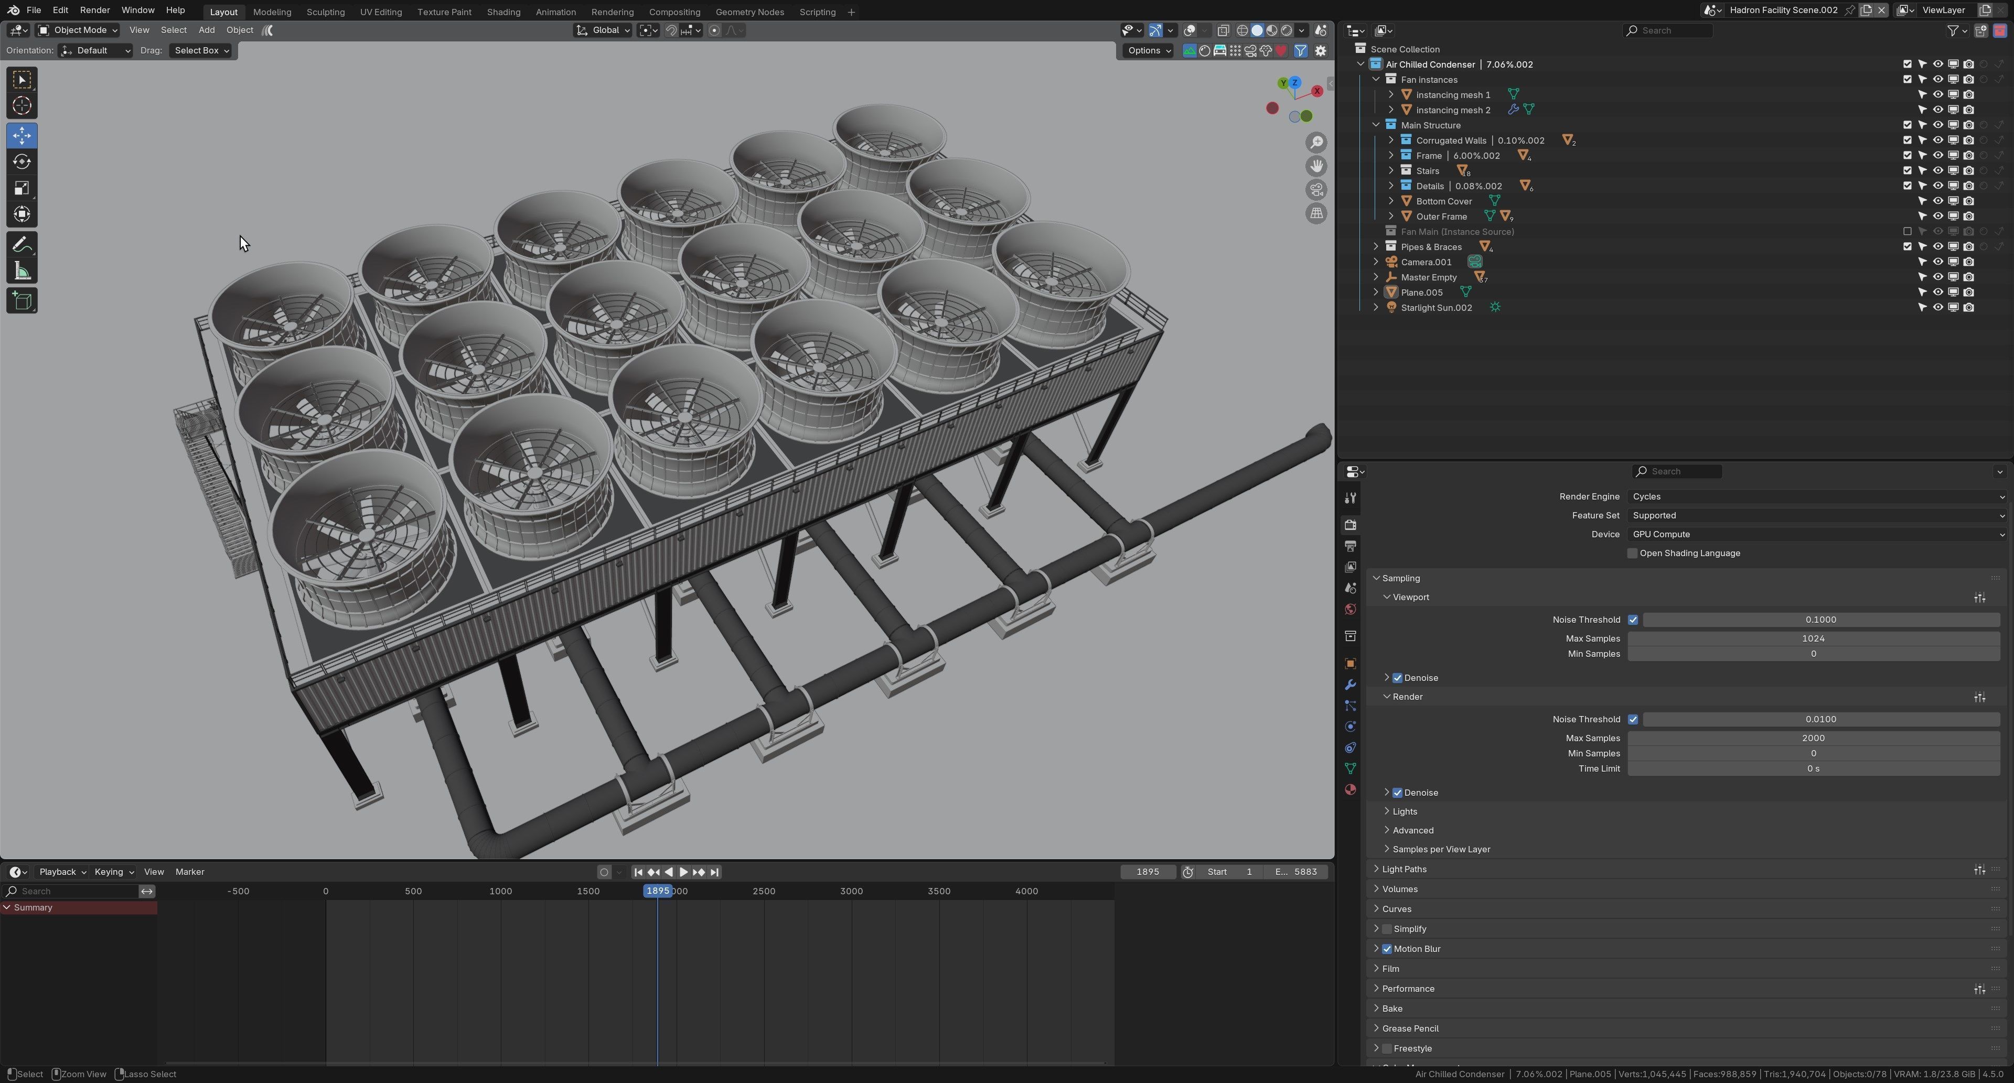Hide Camera.001 in viewport via eye icon
This screenshot has height=1083, width=2014.
pyautogui.click(x=1937, y=262)
